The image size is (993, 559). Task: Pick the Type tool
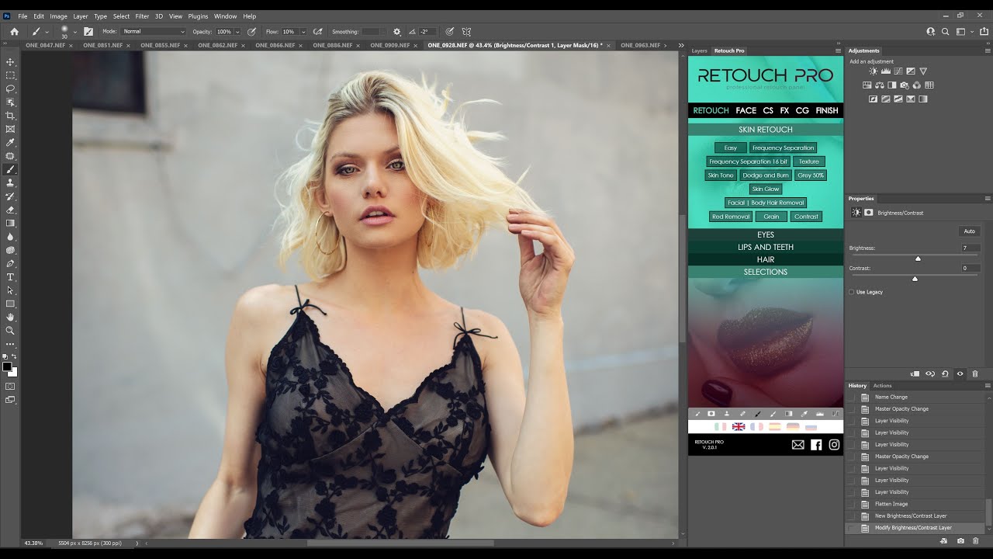click(10, 277)
